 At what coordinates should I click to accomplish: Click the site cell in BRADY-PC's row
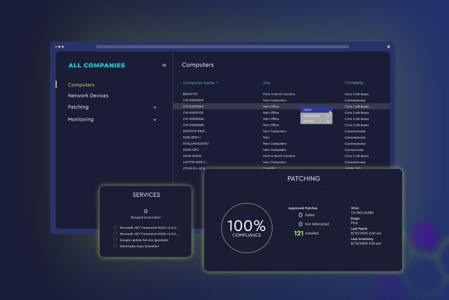coord(279,94)
